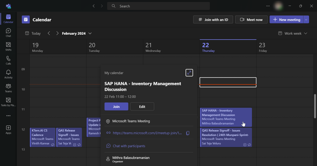Click the calendar vertical scrollbar

point(315,106)
